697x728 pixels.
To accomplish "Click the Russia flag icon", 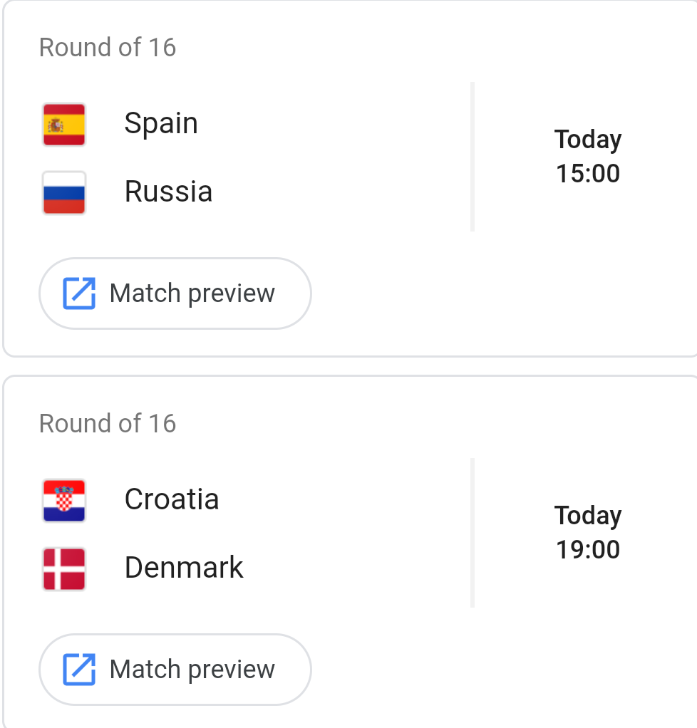I will 64,192.
